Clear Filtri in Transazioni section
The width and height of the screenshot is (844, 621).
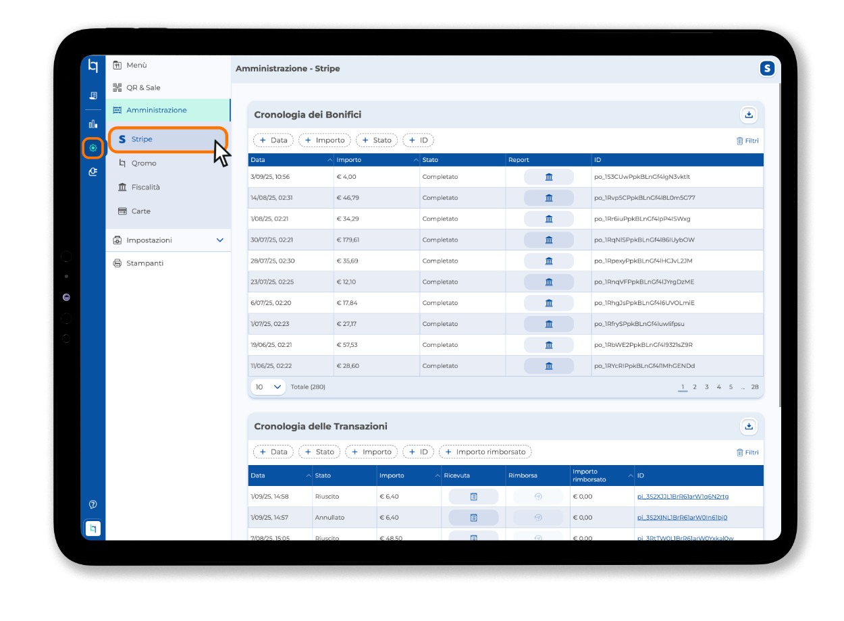(x=747, y=453)
